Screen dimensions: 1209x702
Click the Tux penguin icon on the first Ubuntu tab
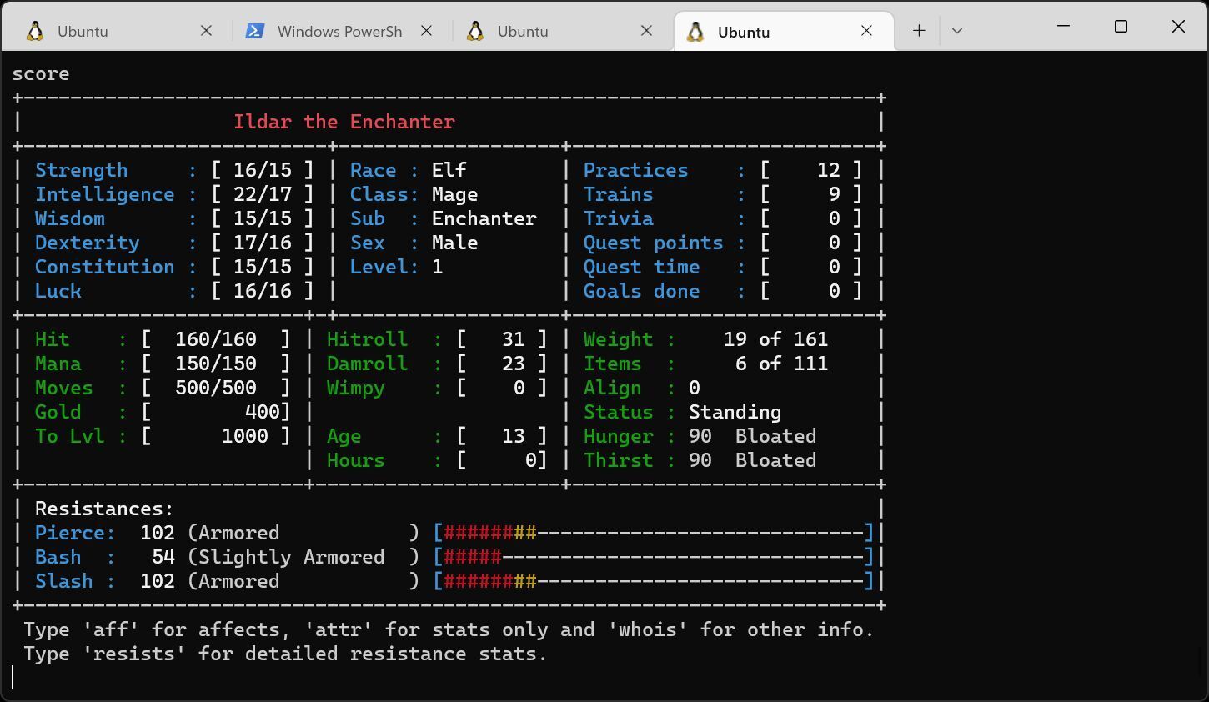click(35, 31)
